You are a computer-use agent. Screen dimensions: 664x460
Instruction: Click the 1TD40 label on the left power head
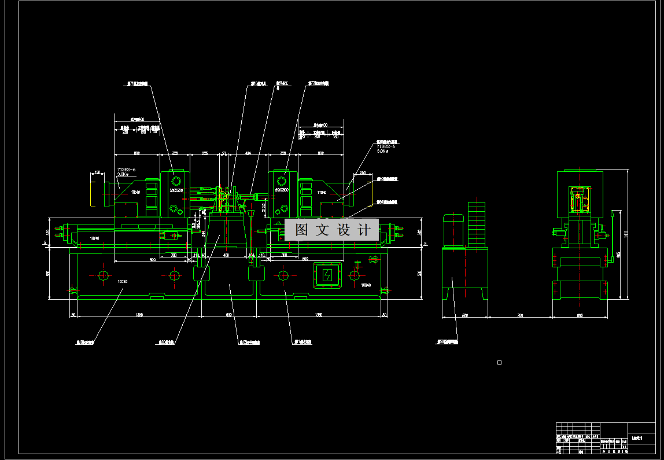[x=135, y=192]
